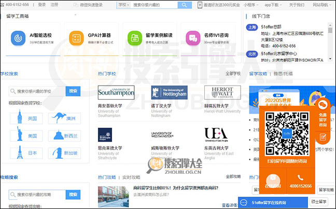Switch to 热门学校 tab
Viewport: 336px width, 209px height.
pyautogui.click(x=107, y=74)
